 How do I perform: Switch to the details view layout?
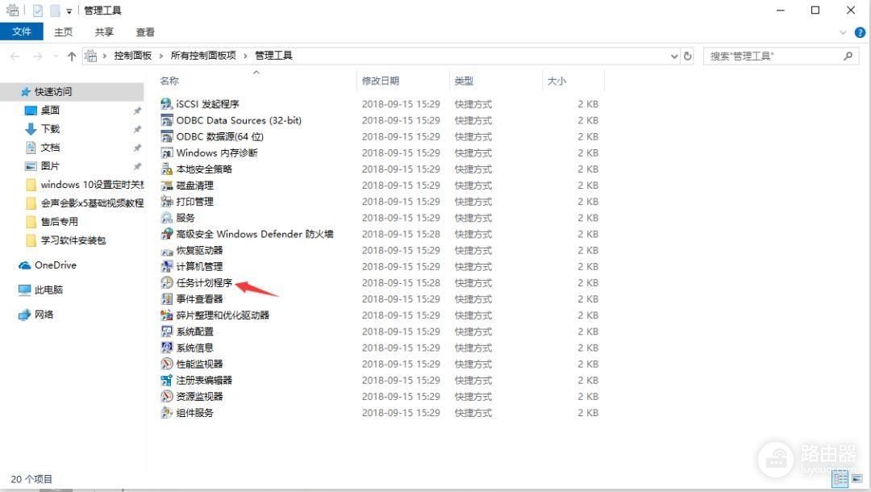(840, 479)
